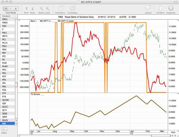This screenshot has width=179, height=137.
Task: Select PSQ in the stock list
Action: click(x=7, y=90)
